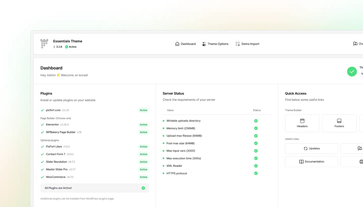Open the Updates useful link button
This screenshot has width=363, height=207.
[x=312, y=149]
